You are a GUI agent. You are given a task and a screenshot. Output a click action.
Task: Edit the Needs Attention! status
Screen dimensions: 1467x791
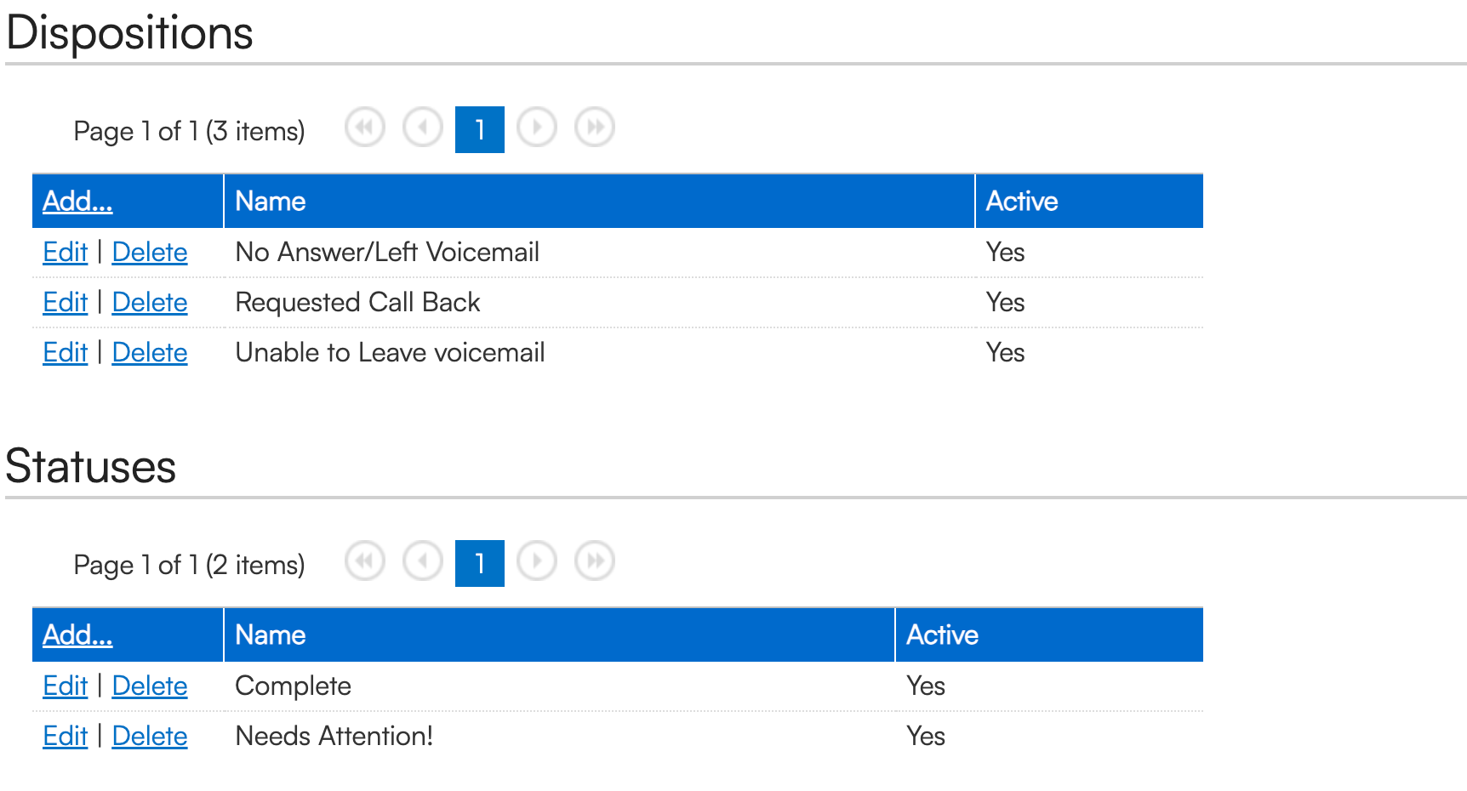point(66,737)
